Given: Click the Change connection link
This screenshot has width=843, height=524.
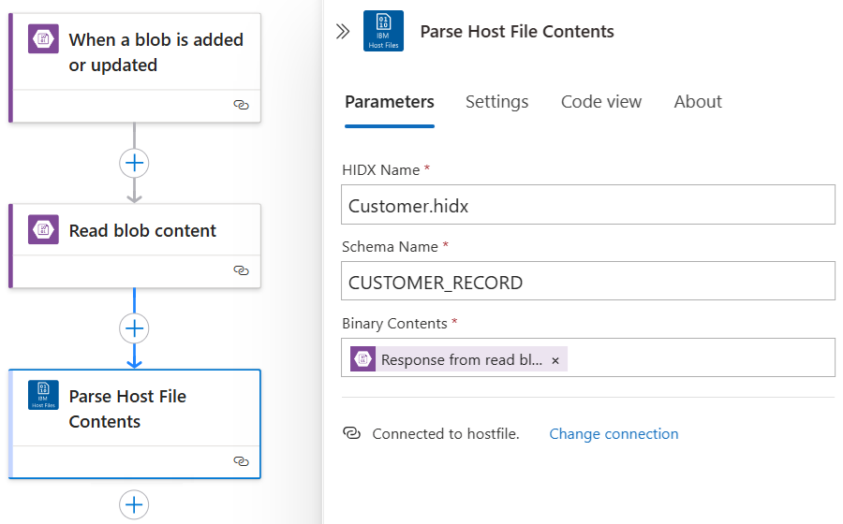Looking at the screenshot, I should tap(614, 433).
